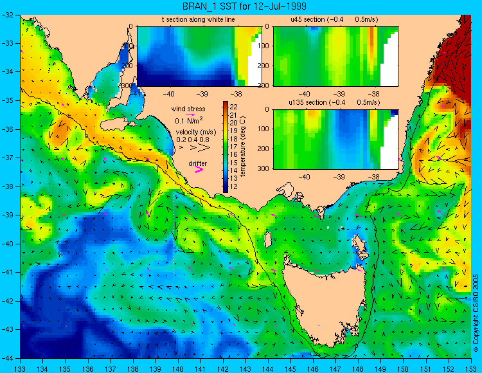The image size is (482, 373).
Task: Open the t section temperature inset plot
Action: (x=199, y=57)
